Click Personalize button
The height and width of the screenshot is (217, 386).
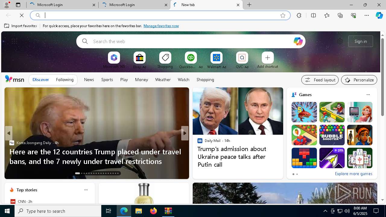tap(359, 80)
